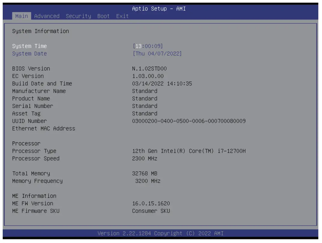Screen dimensions: 322x243
Task: Click the ME FW Version label
Action: [x=33, y=203]
